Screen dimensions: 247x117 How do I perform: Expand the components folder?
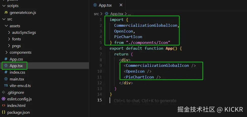click(x=6, y=52)
